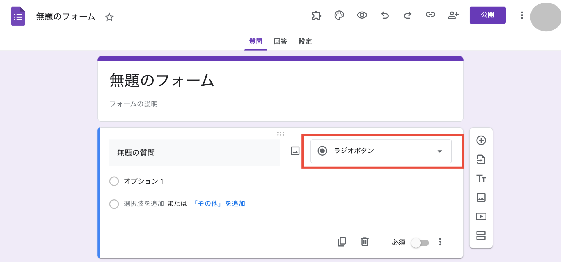Add an image to the question
Screen dimensions: 561x262
295,151
